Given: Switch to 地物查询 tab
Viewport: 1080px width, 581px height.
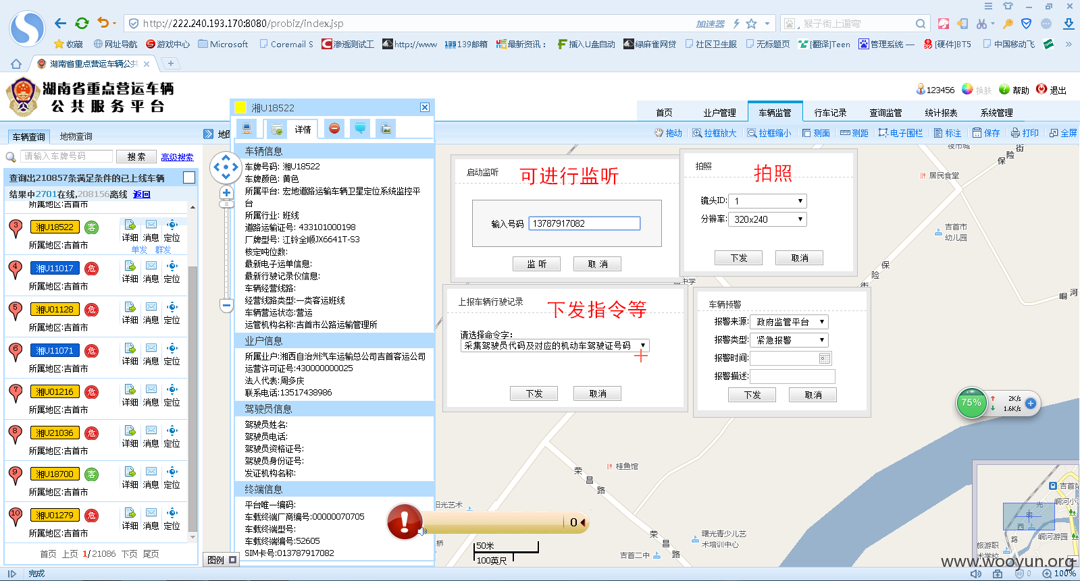Looking at the screenshot, I should tap(76, 136).
